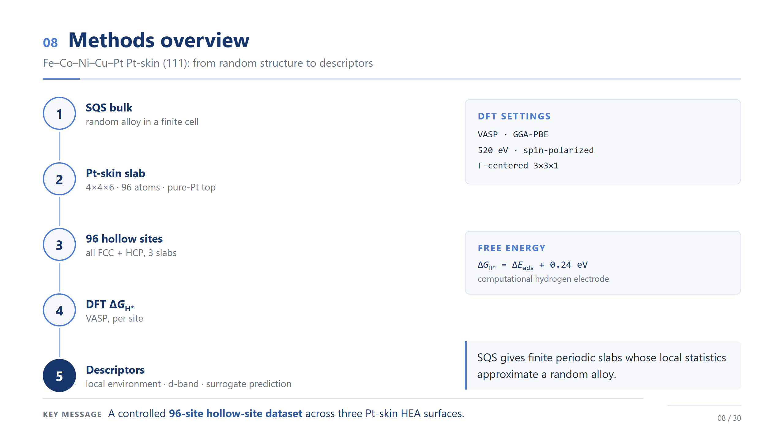Click the Pt-skin slab step title
784x441 pixels.
click(x=115, y=173)
